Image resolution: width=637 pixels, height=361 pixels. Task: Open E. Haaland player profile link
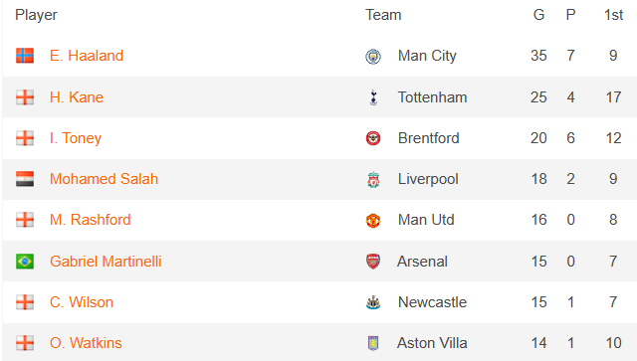[87, 56]
